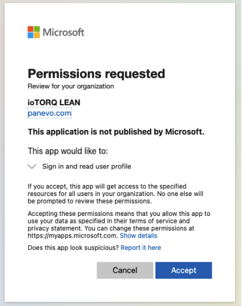The width and height of the screenshot is (242, 306).
Task: Click the blue square of Microsoft logo
Action: [30, 36]
